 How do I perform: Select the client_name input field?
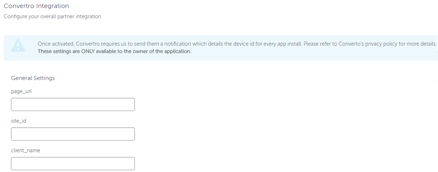[73, 164]
